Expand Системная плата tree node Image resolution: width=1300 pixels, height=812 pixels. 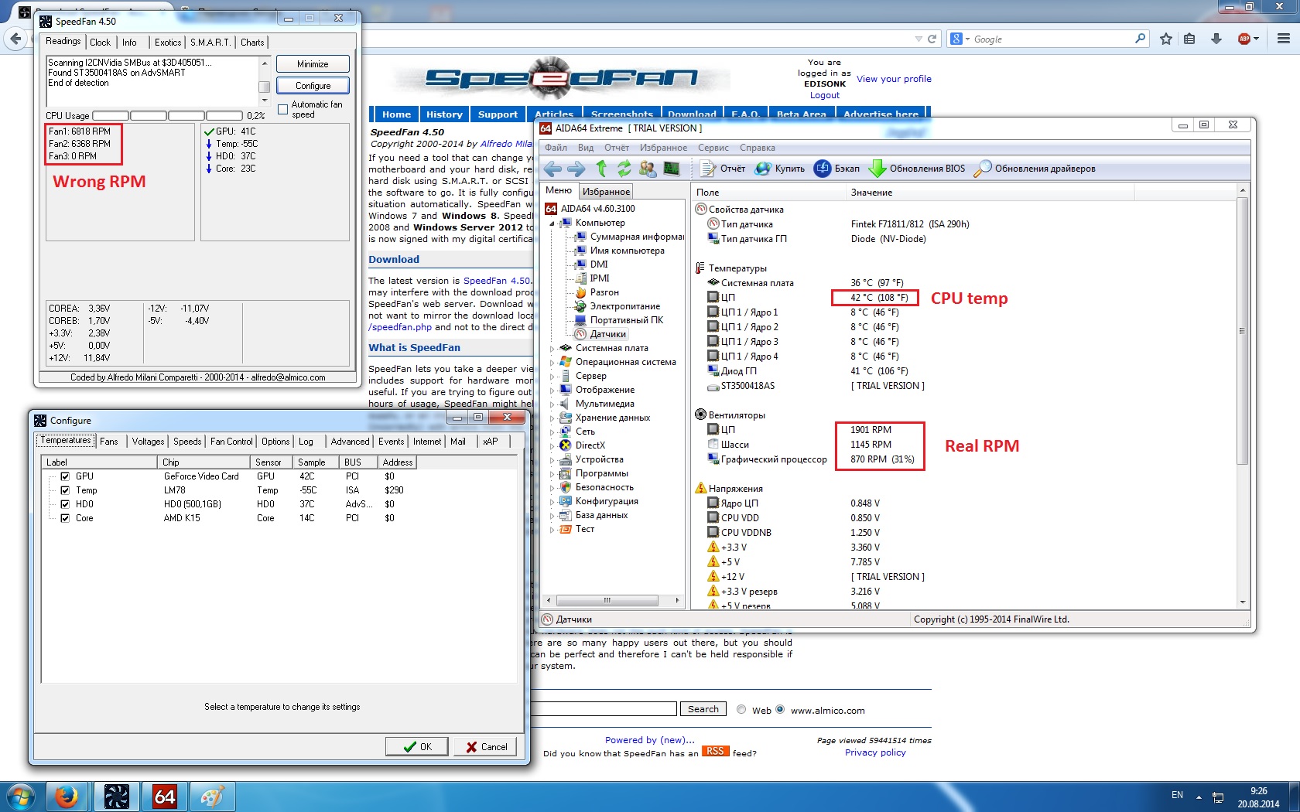(x=552, y=349)
